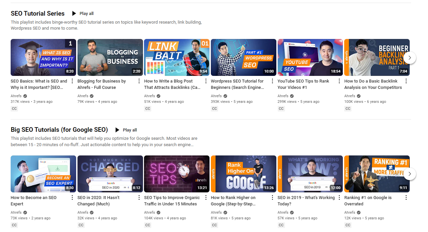Open the Part #1 Wordpress SEO thumbnail

coord(243,58)
